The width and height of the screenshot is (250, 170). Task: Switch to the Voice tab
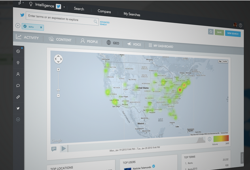[x=134, y=44]
